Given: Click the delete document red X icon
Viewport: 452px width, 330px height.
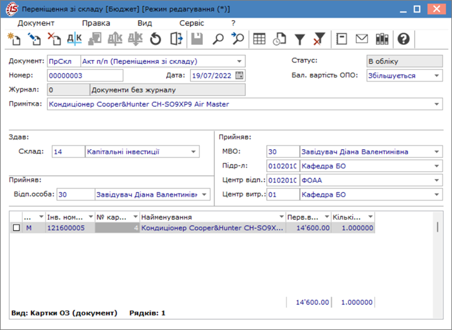Looking at the screenshot, I should pyautogui.click(x=54, y=39).
